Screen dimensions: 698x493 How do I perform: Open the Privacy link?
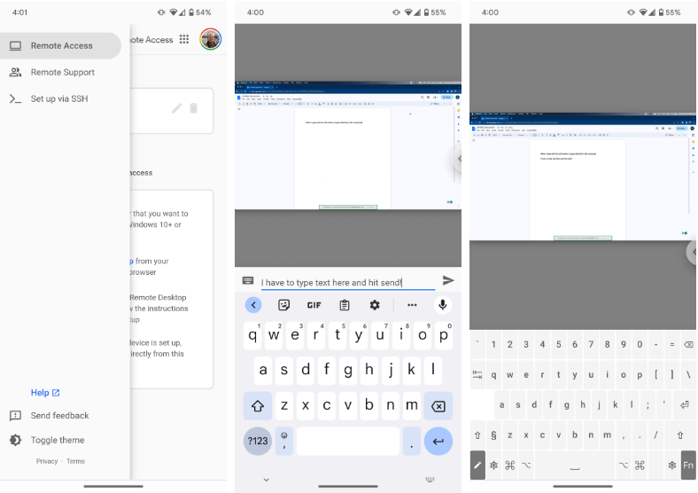[47, 461]
